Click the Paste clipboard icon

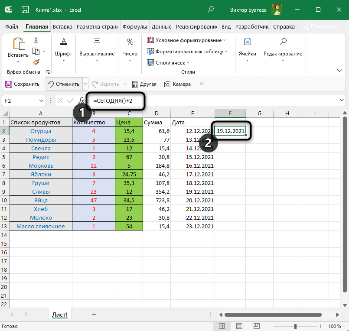click(x=18, y=45)
